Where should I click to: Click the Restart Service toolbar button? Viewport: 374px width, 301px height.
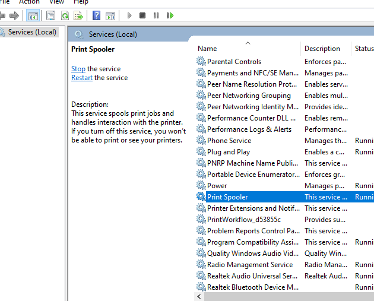170,15
